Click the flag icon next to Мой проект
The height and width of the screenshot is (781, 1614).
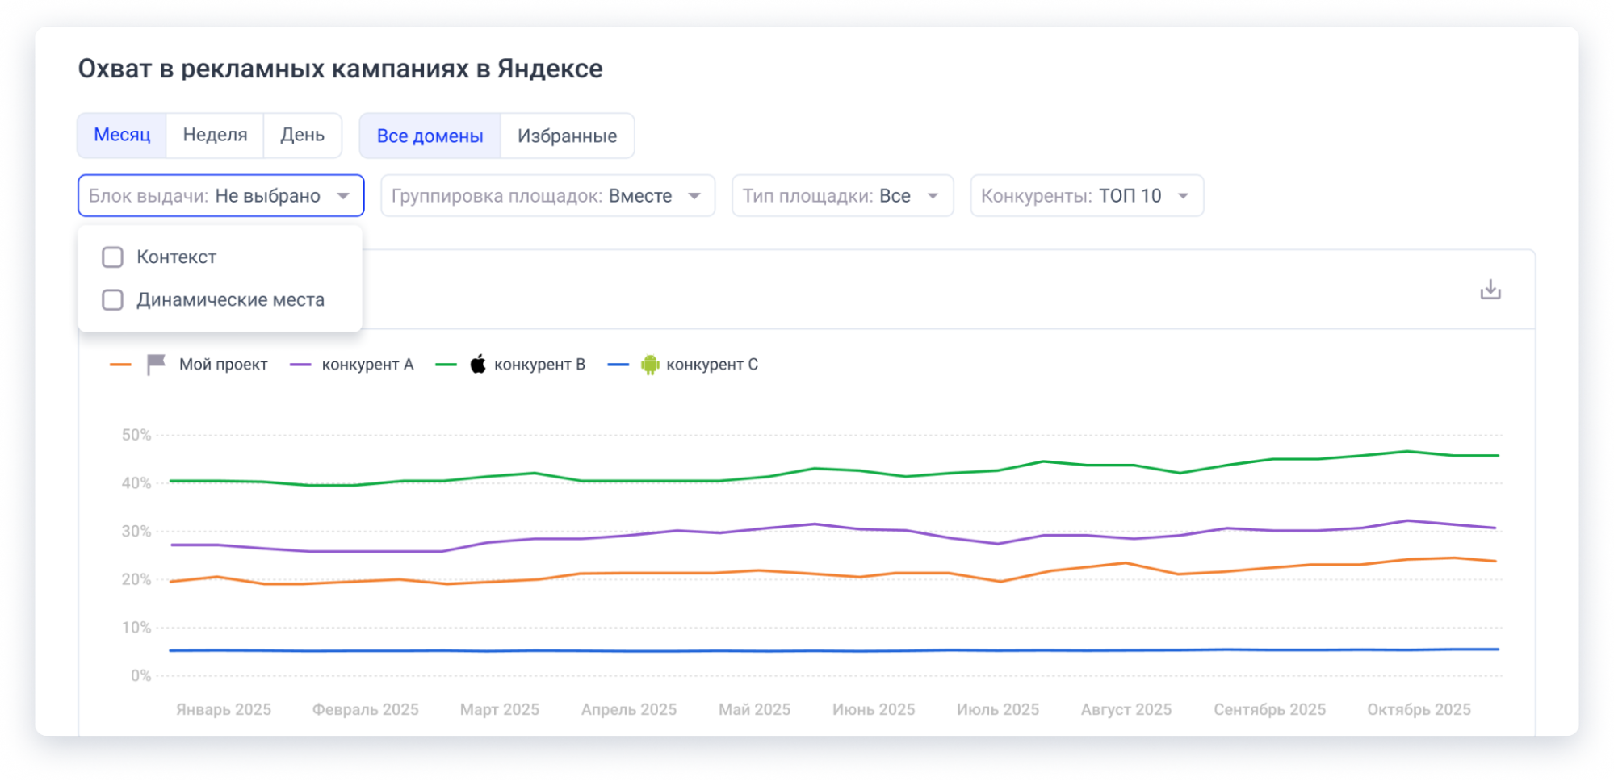coord(156,365)
